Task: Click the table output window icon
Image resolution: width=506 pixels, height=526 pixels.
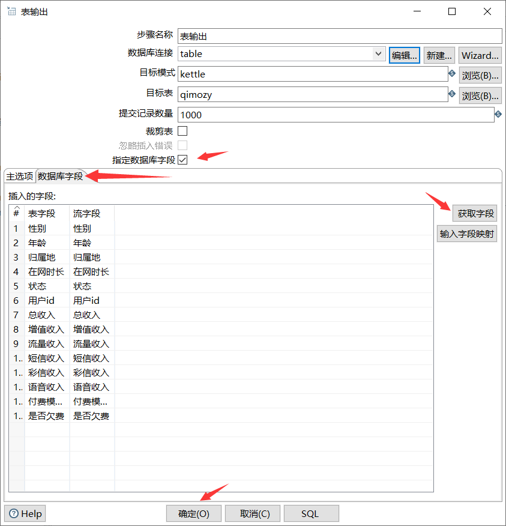Action: pos(11,11)
